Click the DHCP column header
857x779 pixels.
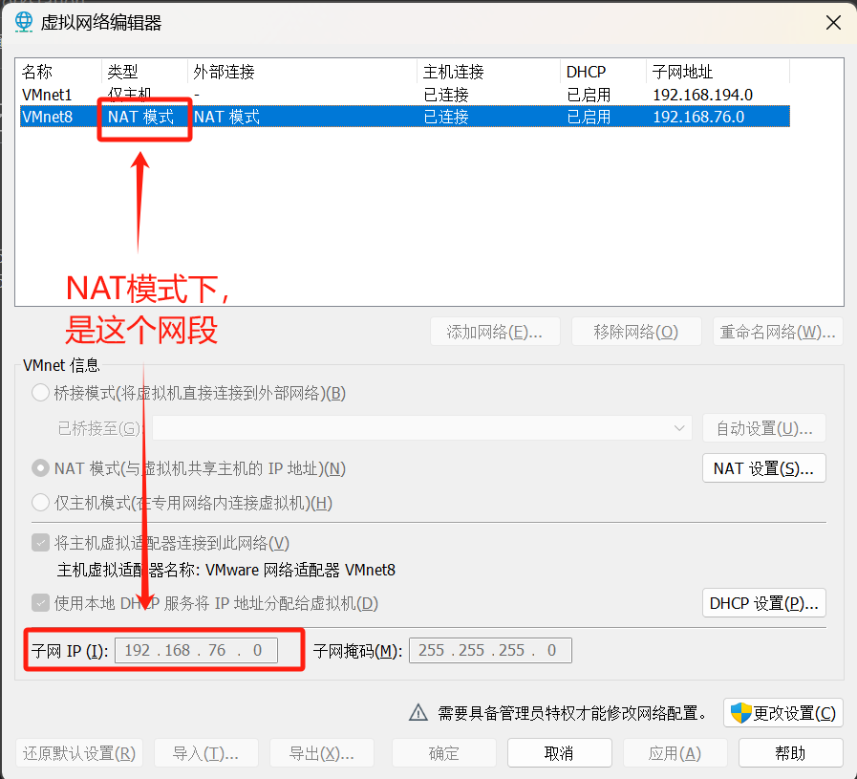point(587,72)
